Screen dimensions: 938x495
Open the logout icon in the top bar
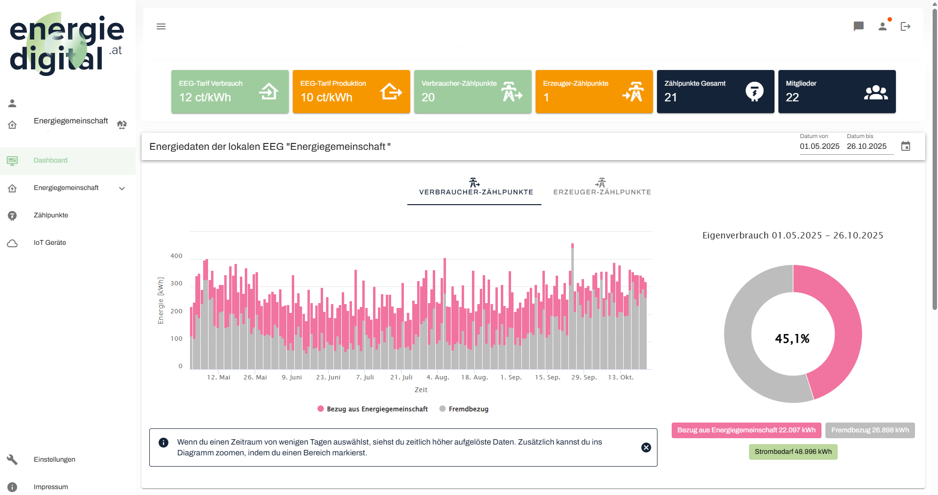tap(906, 26)
